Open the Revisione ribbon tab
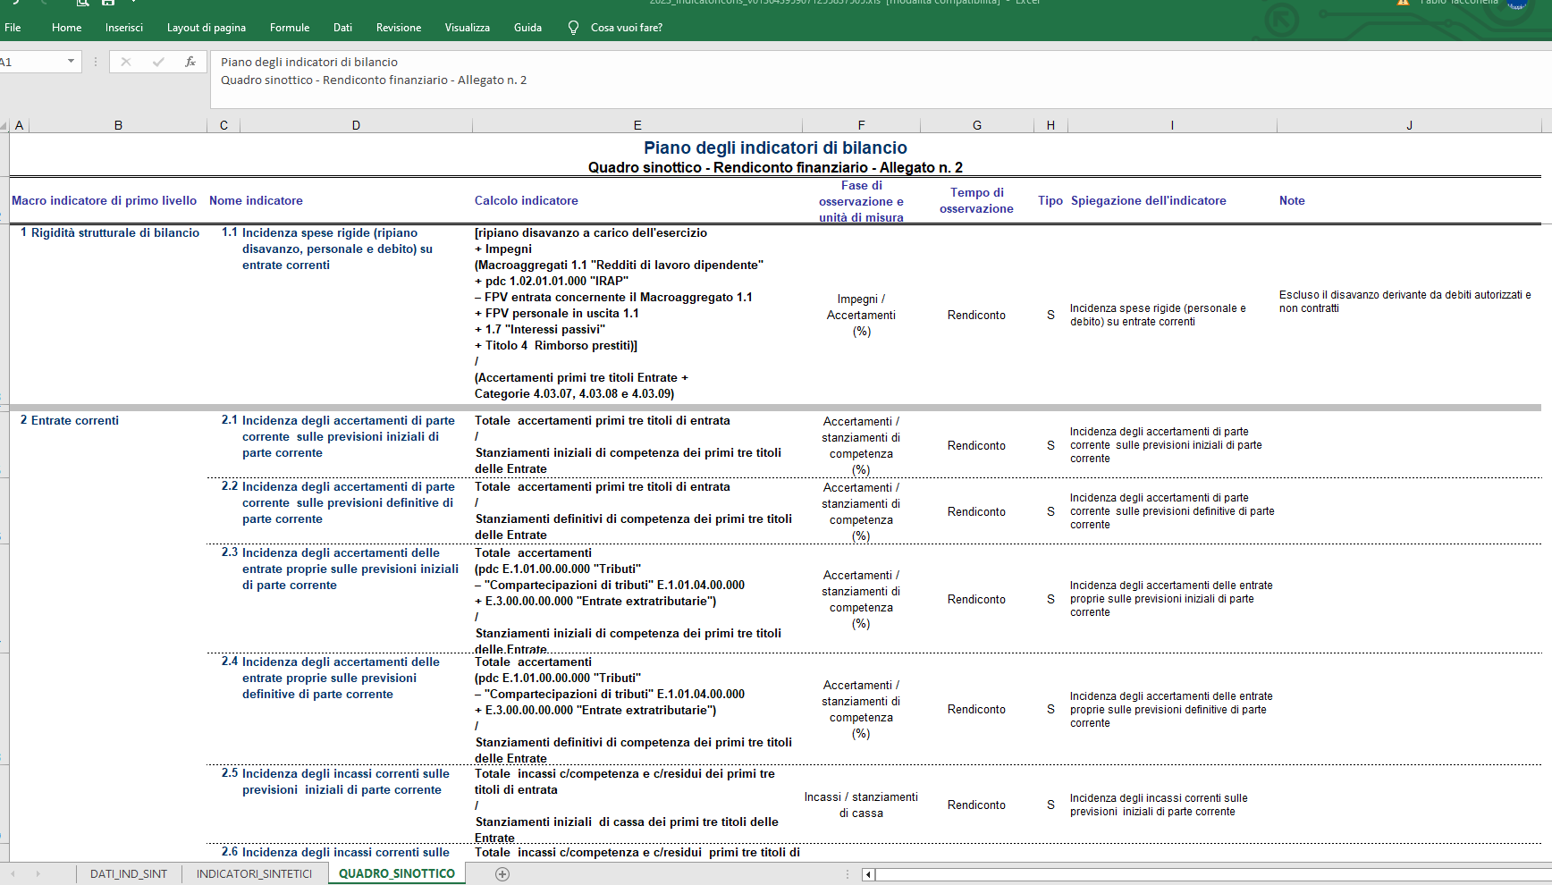The width and height of the screenshot is (1552, 885). pyautogui.click(x=398, y=28)
